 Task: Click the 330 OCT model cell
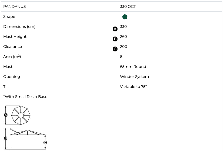click(128, 6)
